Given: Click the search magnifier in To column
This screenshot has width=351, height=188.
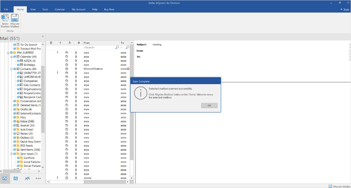Looking at the screenshot, I should pos(128,47).
